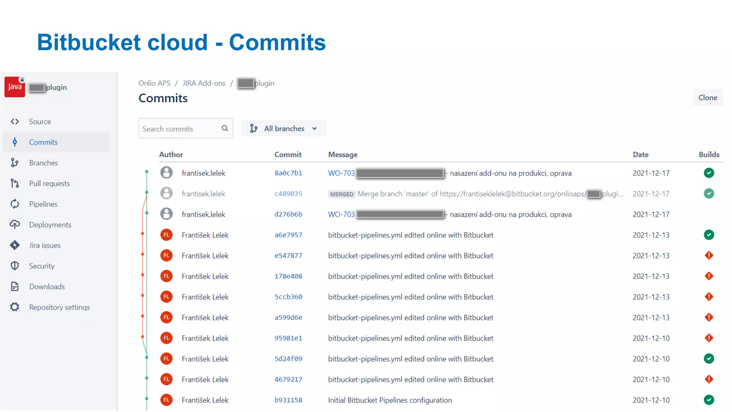Open commit hash b931158
This screenshot has height=412, width=732.
(288, 400)
